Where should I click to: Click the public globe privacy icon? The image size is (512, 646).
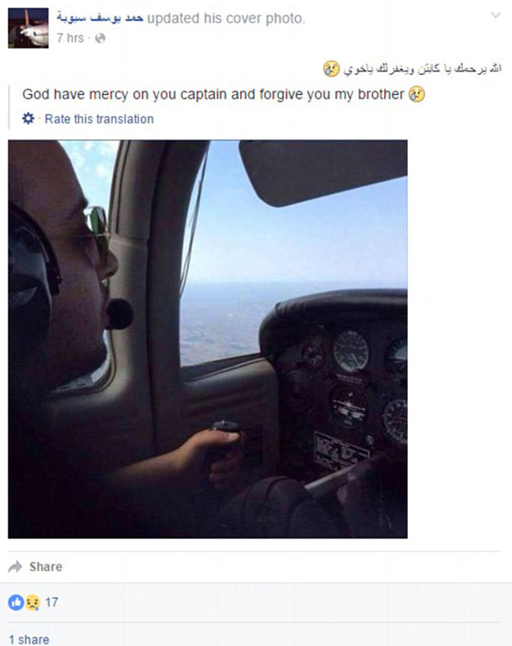[101, 38]
